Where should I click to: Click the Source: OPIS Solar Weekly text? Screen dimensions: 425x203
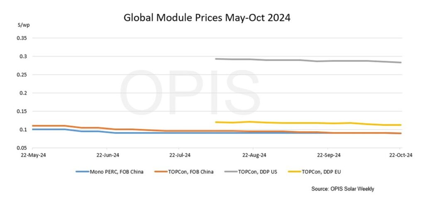342,189
